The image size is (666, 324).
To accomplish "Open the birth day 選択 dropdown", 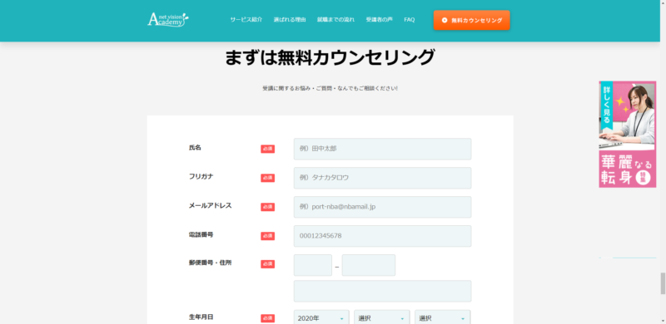I will click(443, 318).
